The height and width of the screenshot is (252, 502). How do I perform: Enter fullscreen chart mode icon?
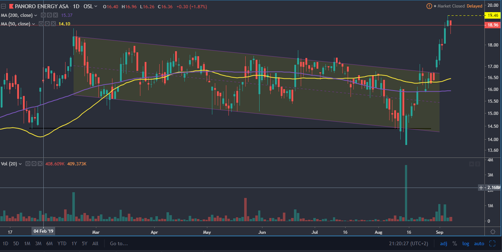(x=493, y=243)
